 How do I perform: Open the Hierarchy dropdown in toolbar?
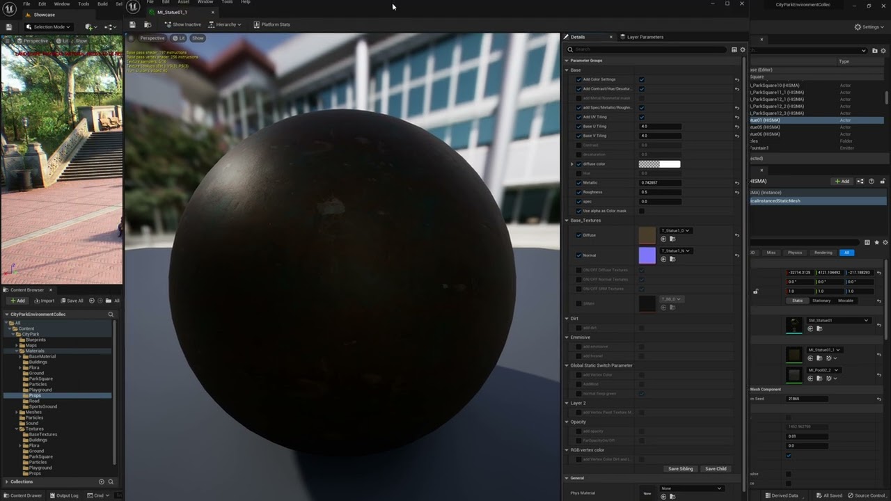click(x=225, y=24)
